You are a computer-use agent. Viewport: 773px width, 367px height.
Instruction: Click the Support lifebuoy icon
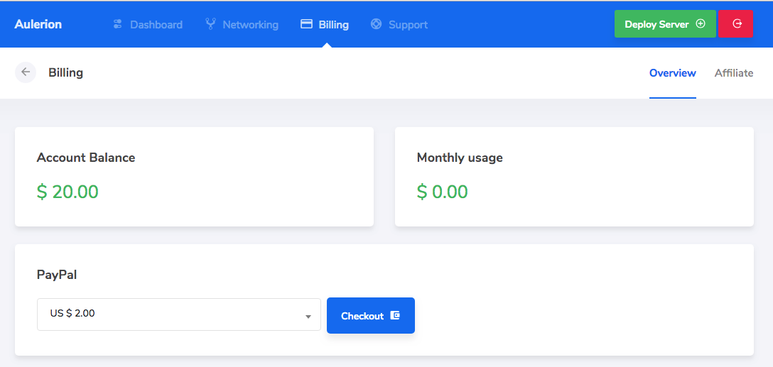click(377, 24)
